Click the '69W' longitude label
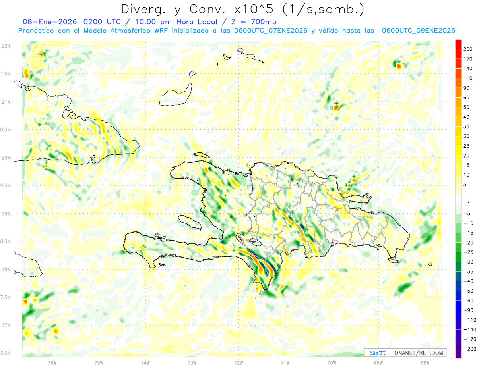Screen dimensions: 477x368 point(378,362)
